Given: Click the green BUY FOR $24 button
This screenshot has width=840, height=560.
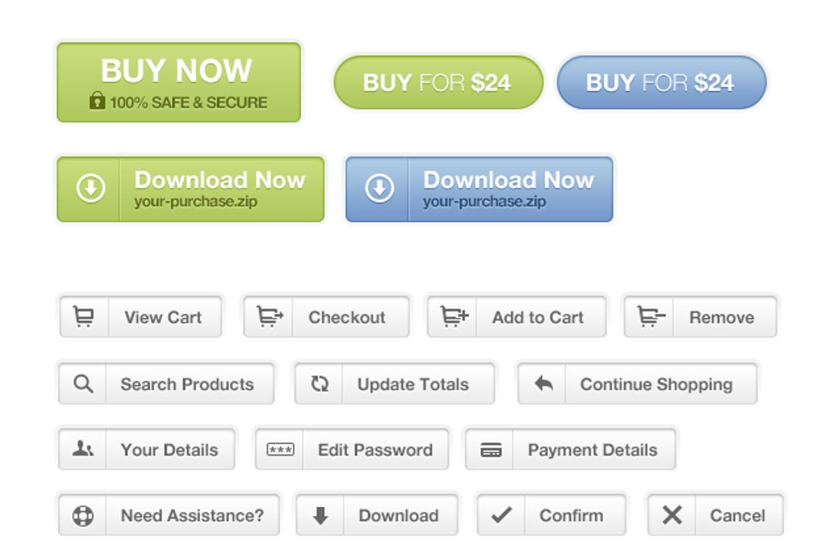Looking at the screenshot, I should pos(439,83).
